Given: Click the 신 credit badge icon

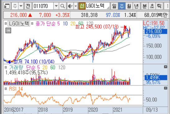Looking at the screenshot, I should (82, 6).
